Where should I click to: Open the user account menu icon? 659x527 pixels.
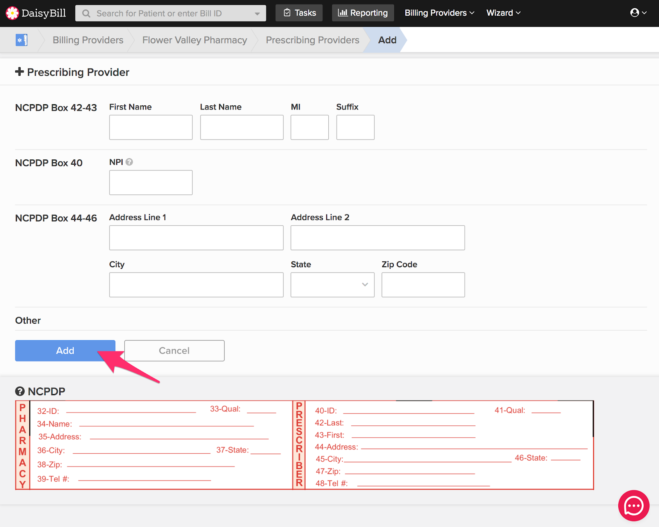pyautogui.click(x=638, y=13)
